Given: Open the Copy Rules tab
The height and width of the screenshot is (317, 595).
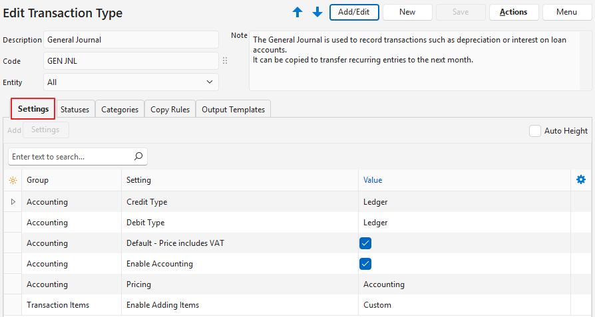Looking at the screenshot, I should tap(170, 110).
